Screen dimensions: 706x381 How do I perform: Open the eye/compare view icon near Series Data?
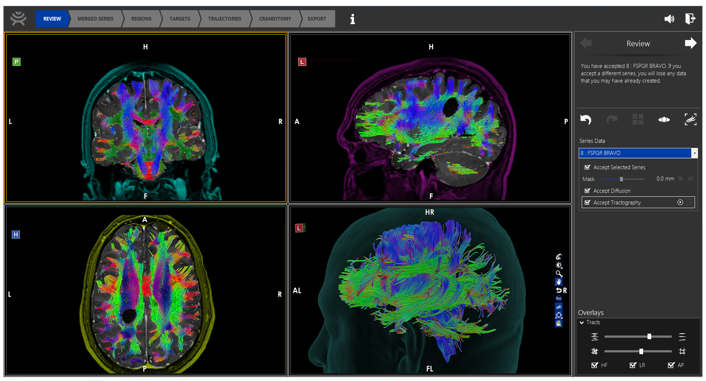point(664,120)
